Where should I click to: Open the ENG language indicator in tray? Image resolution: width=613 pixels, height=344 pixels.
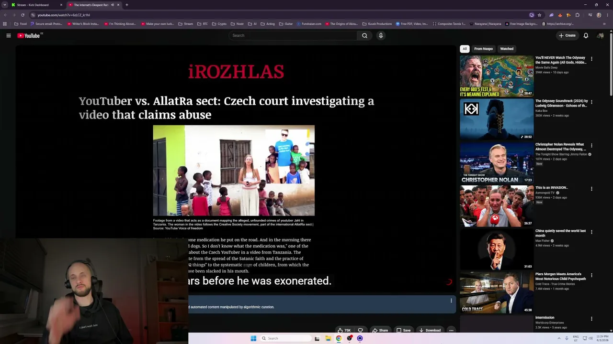coord(576,338)
